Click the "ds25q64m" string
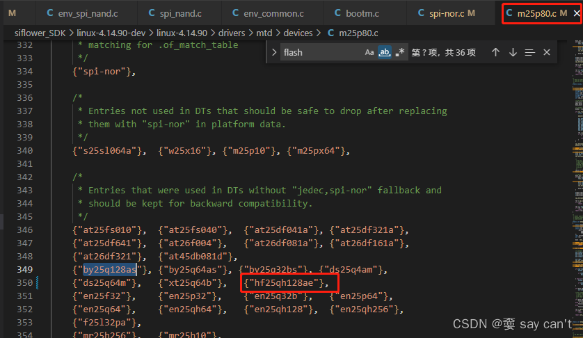This screenshot has width=583, height=338. pyautogui.click(x=104, y=282)
